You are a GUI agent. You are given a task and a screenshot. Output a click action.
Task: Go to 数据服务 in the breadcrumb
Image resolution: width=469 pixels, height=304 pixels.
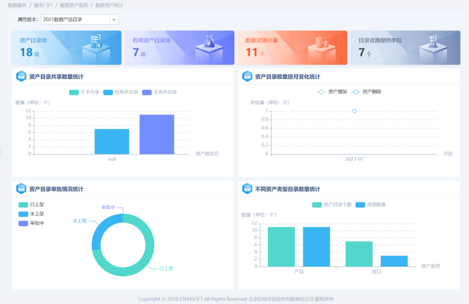pos(17,5)
